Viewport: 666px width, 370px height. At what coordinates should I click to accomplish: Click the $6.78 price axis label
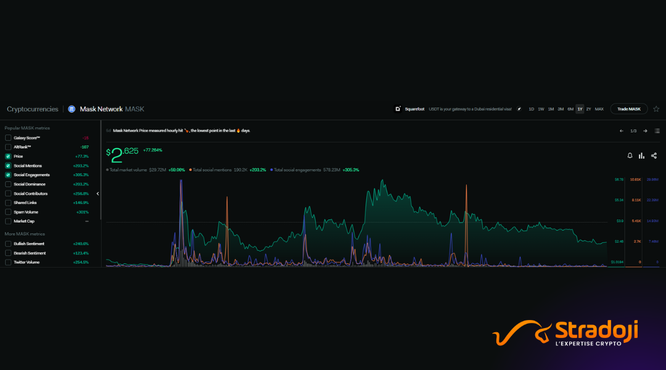(x=619, y=179)
